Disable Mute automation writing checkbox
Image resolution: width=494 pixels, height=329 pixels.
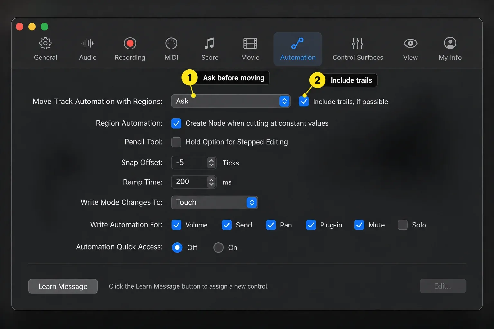click(x=359, y=225)
